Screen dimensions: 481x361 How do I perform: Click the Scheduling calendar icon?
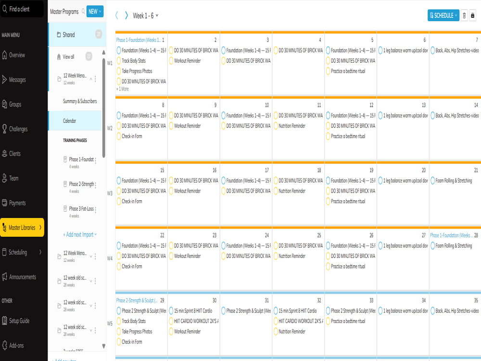[5, 252]
